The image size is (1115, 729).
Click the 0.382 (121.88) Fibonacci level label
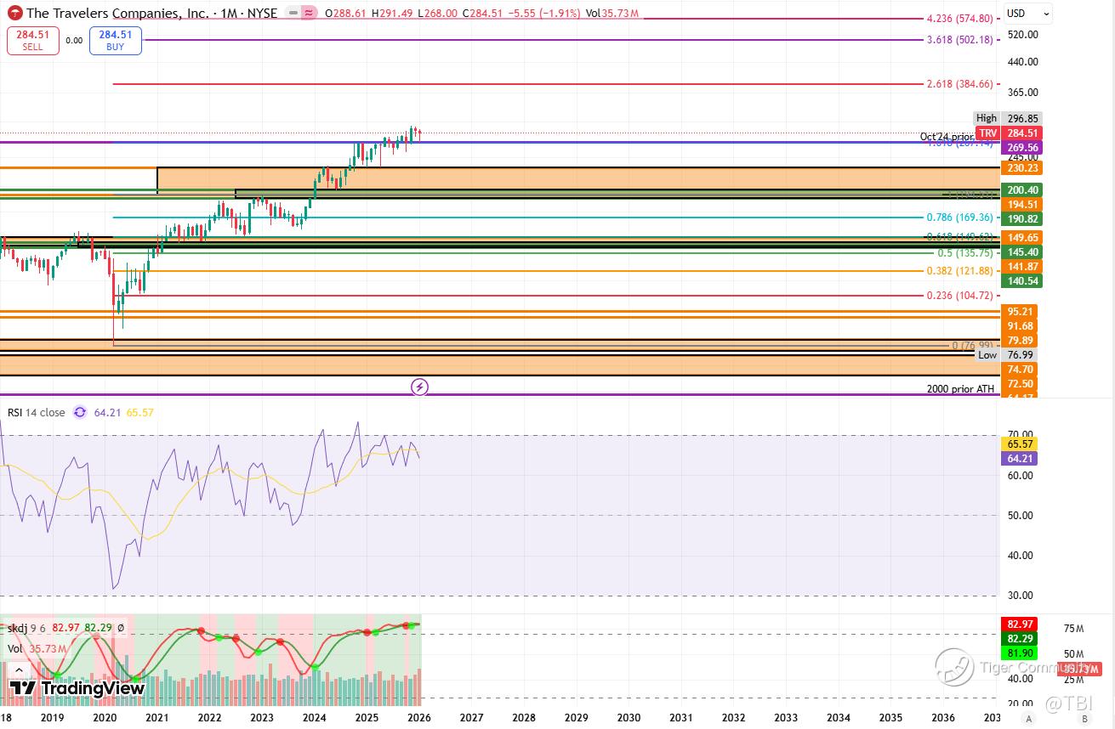959,271
